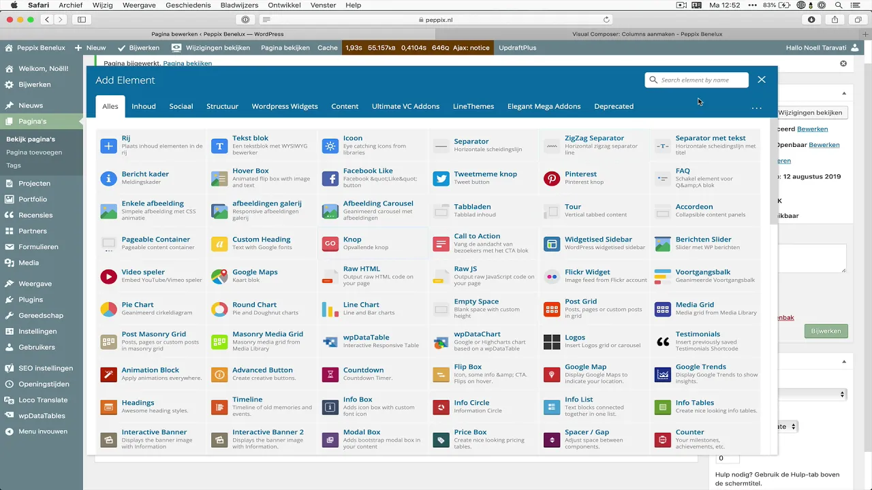Image resolution: width=872 pixels, height=490 pixels.
Task: Open the Inhoud tab
Action: tap(144, 106)
